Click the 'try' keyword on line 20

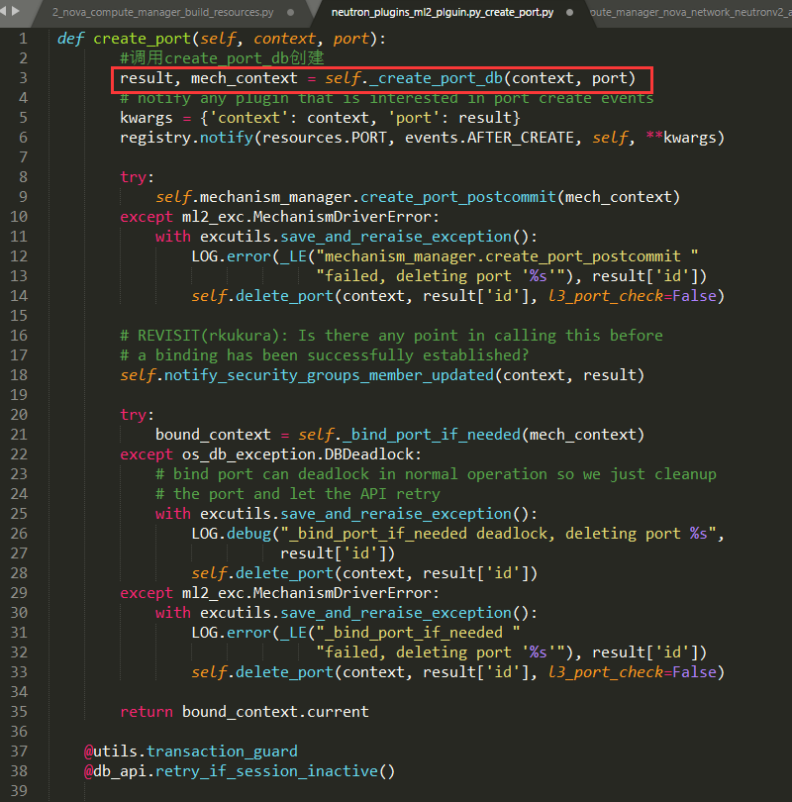[133, 415]
